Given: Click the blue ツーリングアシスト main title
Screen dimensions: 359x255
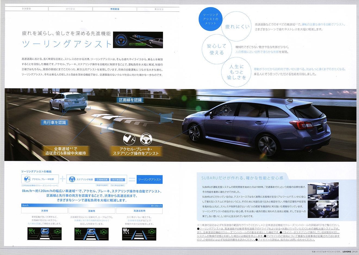Looking at the screenshot, I should pos(67,44).
